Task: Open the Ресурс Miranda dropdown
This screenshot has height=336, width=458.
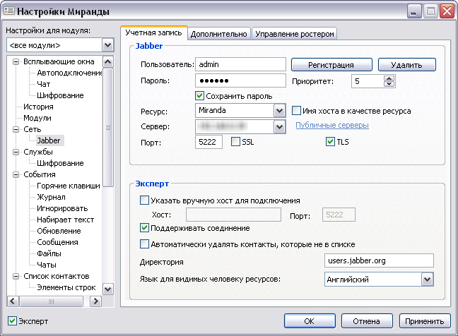Action: point(278,111)
